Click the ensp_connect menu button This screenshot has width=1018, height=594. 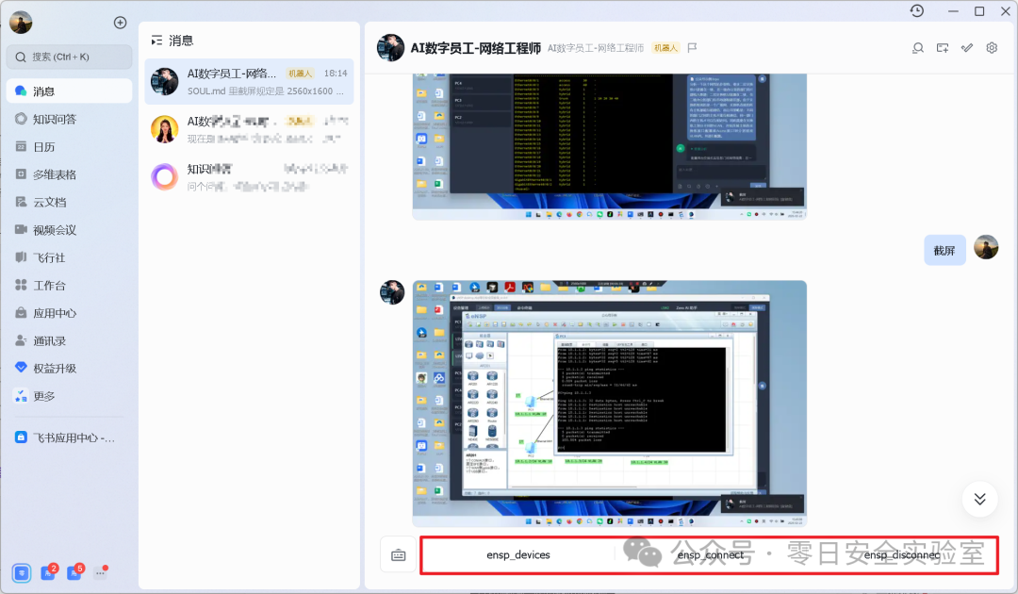[711, 555]
